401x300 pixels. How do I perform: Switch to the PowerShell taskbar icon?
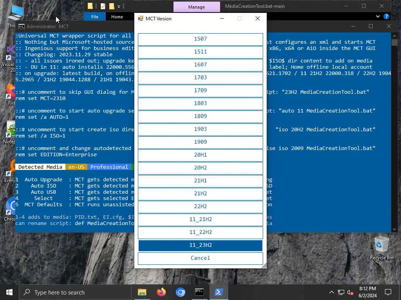coord(219,292)
